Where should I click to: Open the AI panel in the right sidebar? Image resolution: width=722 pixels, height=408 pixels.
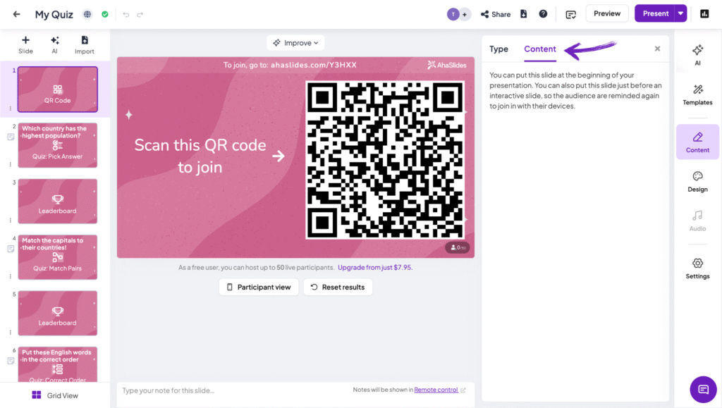pyautogui.click(x=697, y=55)
